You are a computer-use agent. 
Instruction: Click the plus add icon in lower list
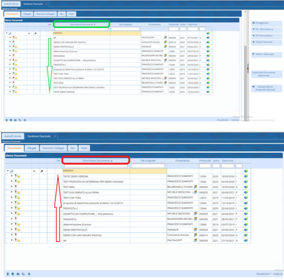tap(34, 171)
